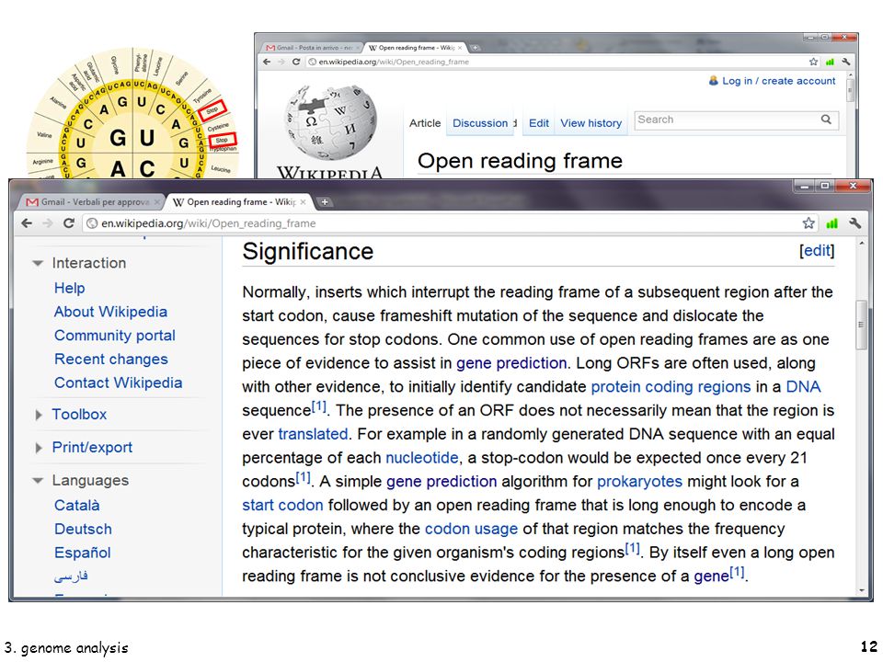Switch to the Deutsch language version
Image resolution: width=883 pixels, height=662 pixels.
(x=83, y=529)
